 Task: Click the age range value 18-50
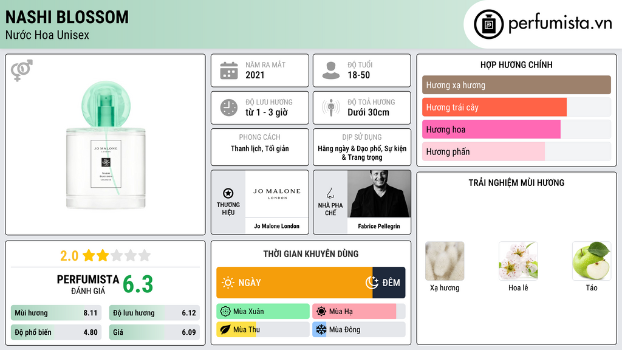tap(358, 75)
